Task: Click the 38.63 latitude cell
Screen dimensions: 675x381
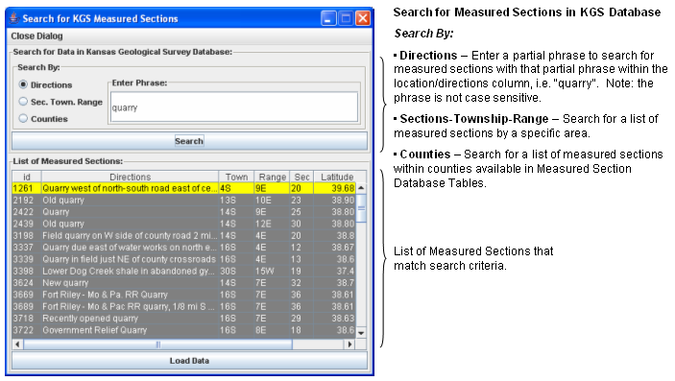Action: coord(335,319)
